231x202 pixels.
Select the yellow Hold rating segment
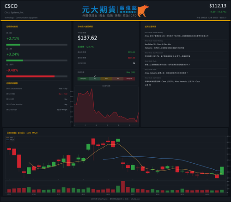(x=106, y=79)
